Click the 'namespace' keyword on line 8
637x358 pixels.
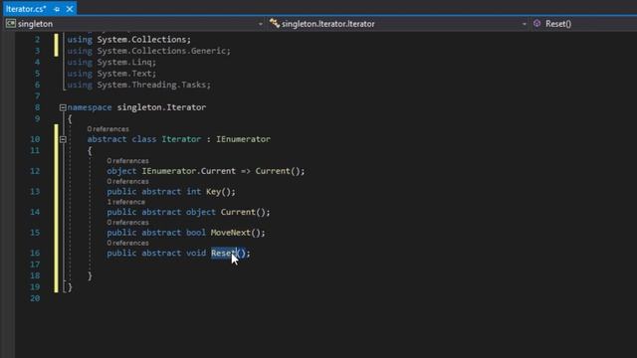90,107
